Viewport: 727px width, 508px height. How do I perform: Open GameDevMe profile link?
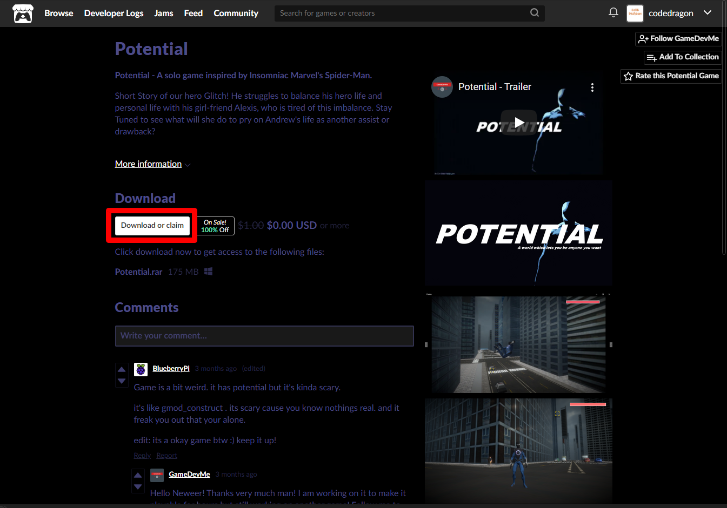click(189, 475)
